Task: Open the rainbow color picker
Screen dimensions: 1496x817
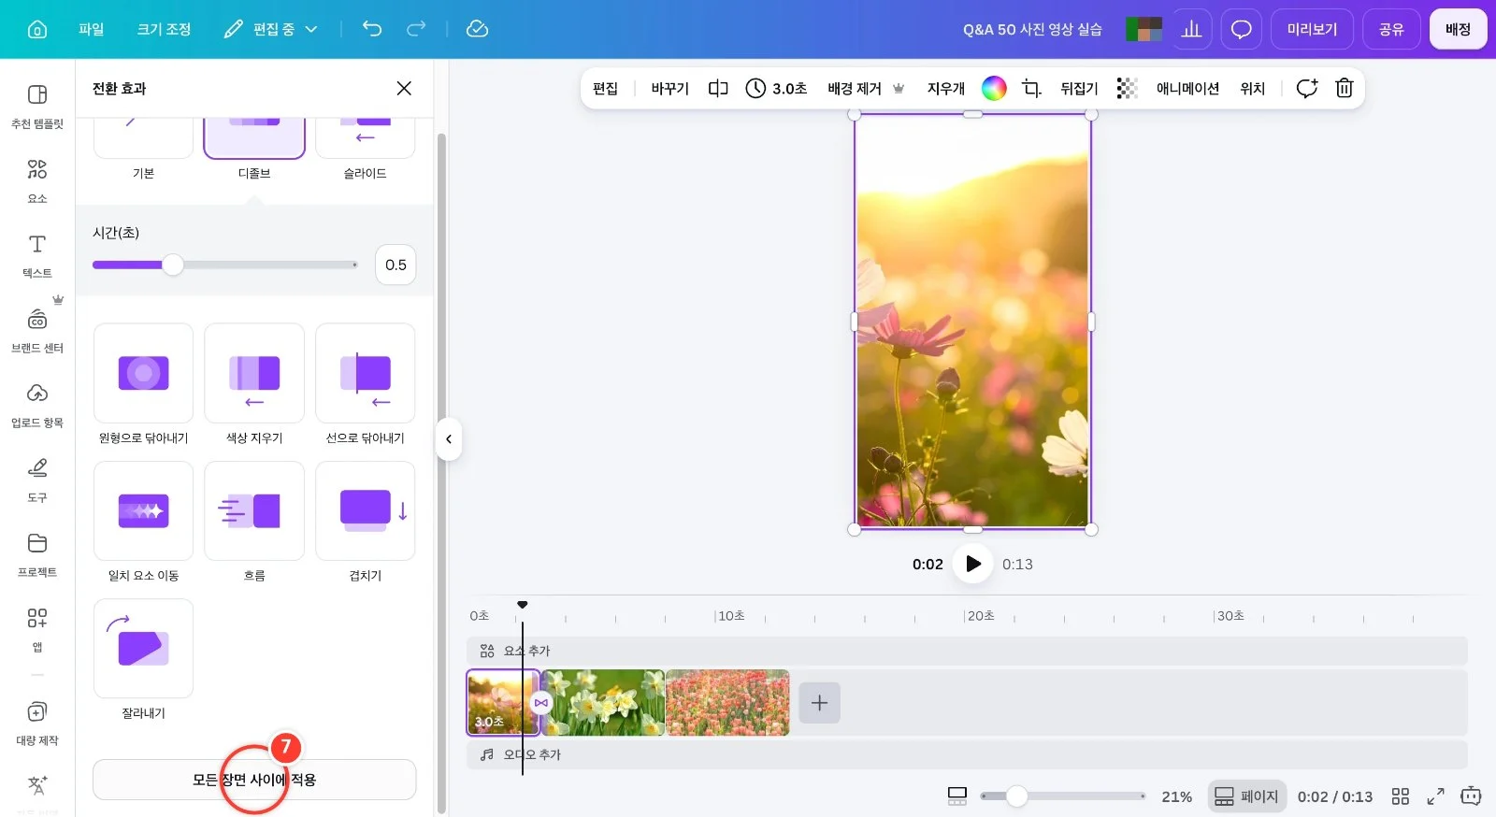Action: point(994,88)
